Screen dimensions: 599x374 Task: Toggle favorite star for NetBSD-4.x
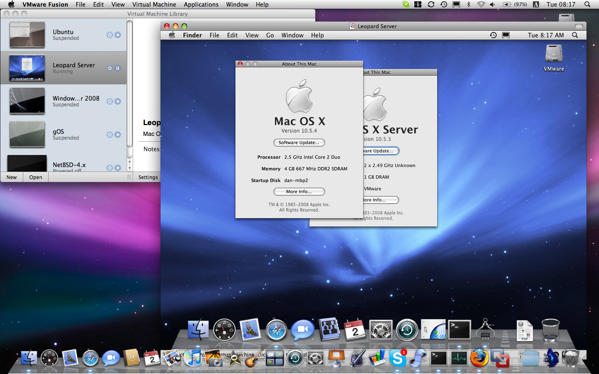click(110, 168)
